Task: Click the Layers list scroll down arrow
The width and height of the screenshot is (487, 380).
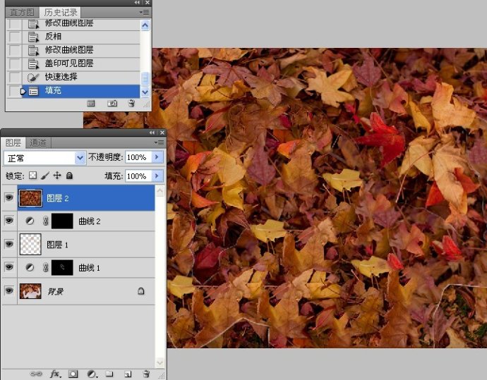Action: 160,362
